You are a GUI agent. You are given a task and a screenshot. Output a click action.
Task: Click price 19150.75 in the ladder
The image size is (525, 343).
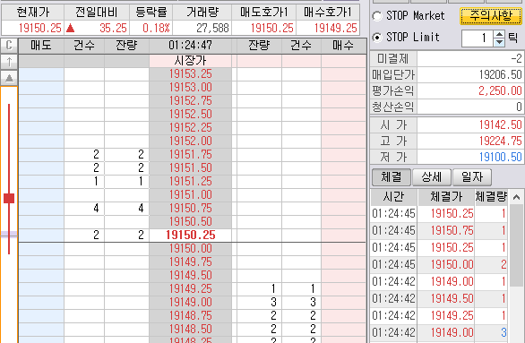190,208
